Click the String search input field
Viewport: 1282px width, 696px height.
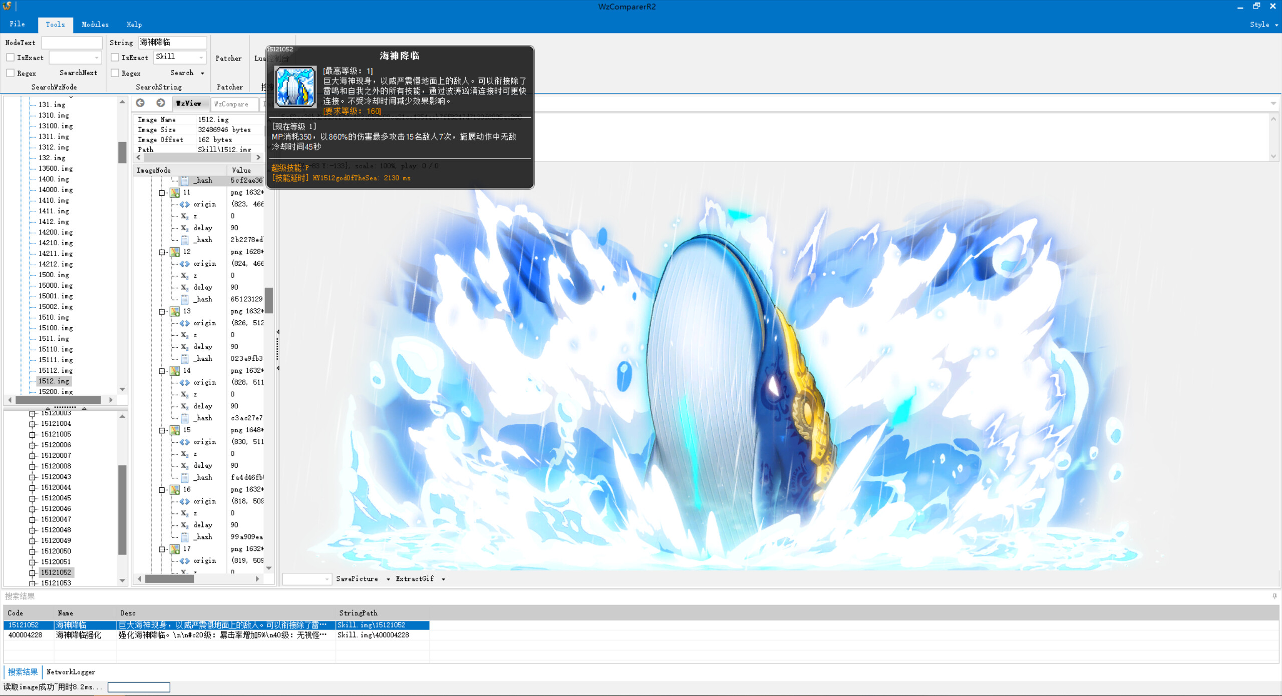tap(172, 43)
